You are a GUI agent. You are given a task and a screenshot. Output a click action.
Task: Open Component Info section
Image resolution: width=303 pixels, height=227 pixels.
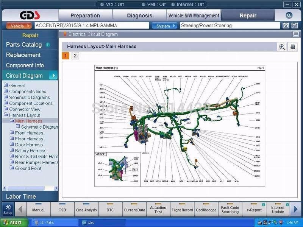pos(25,65)
